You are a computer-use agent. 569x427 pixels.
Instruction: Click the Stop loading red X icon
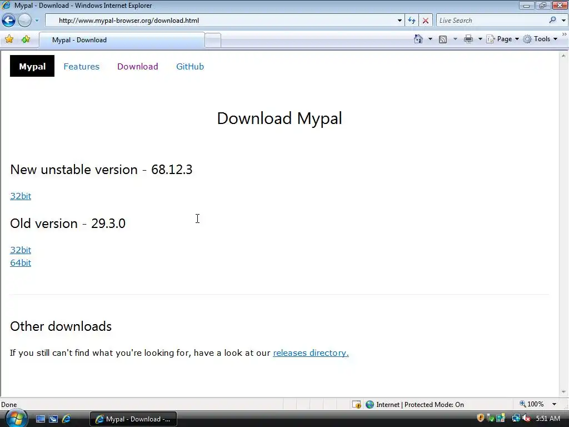click(425, 21)
